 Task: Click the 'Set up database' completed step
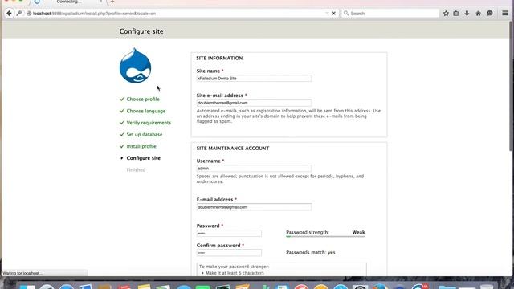145,134
